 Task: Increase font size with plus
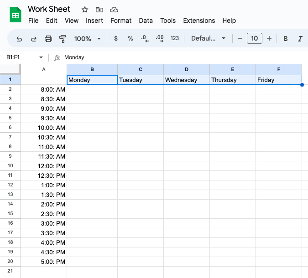[x=269, y=38]
